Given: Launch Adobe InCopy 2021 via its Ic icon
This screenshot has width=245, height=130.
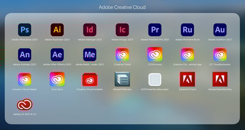Looking at the screenshot, I should click(122, 30).
